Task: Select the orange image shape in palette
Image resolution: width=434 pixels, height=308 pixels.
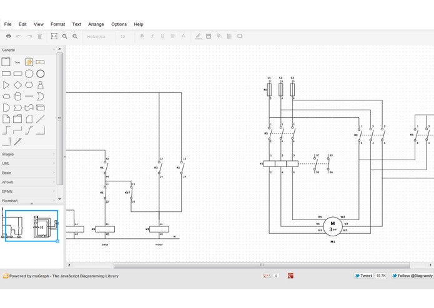Action: point(29,62)
